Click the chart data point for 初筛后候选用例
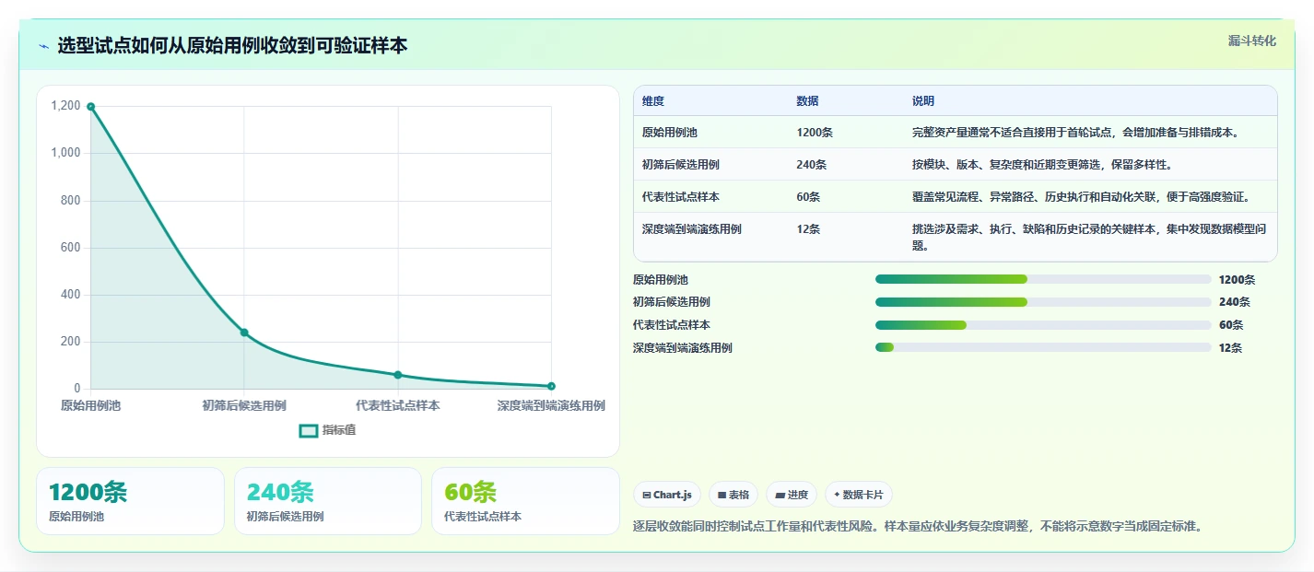The height and width of the screenshot is (572, 1314). 244,333
